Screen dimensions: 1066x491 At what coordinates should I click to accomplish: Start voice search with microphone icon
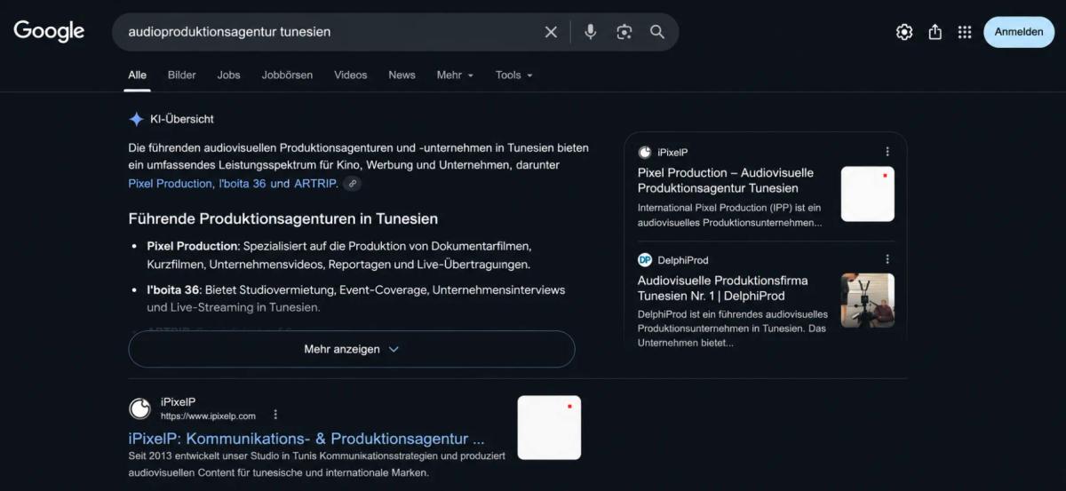click(590, 32)
